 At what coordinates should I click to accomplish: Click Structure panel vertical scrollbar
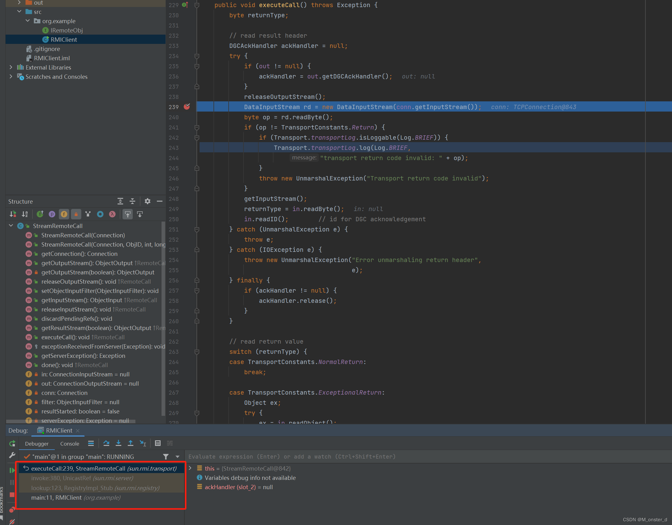click(x=163, y=318)
